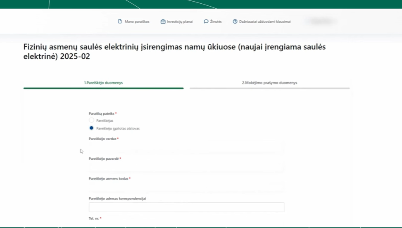Open Mano paraiškos menu item
This screenshot has width=402, height=228.
[137, 22]
